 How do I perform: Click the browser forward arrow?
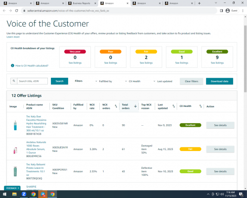[10, 10]
